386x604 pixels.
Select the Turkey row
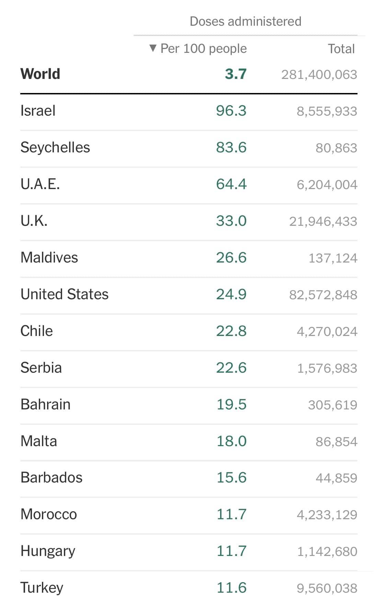[x=42, y=588]
